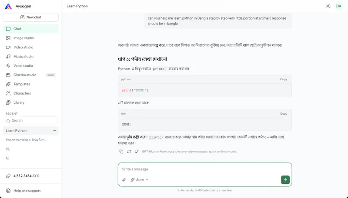Click the user's python in Bangla message
This screenshot has height=198, width=348.
[218, 21]
